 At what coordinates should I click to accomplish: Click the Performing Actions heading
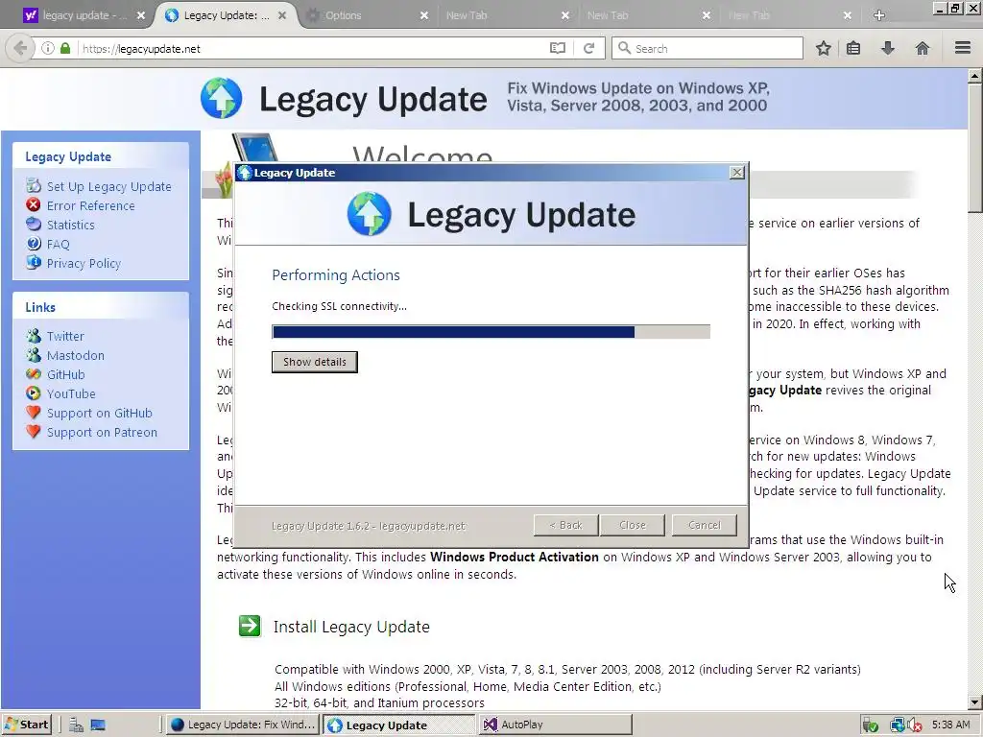tap(336, 274)
